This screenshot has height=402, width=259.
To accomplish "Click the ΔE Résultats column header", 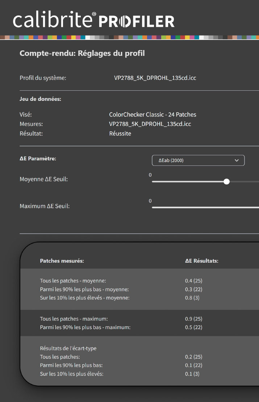I will click(201, 261).
